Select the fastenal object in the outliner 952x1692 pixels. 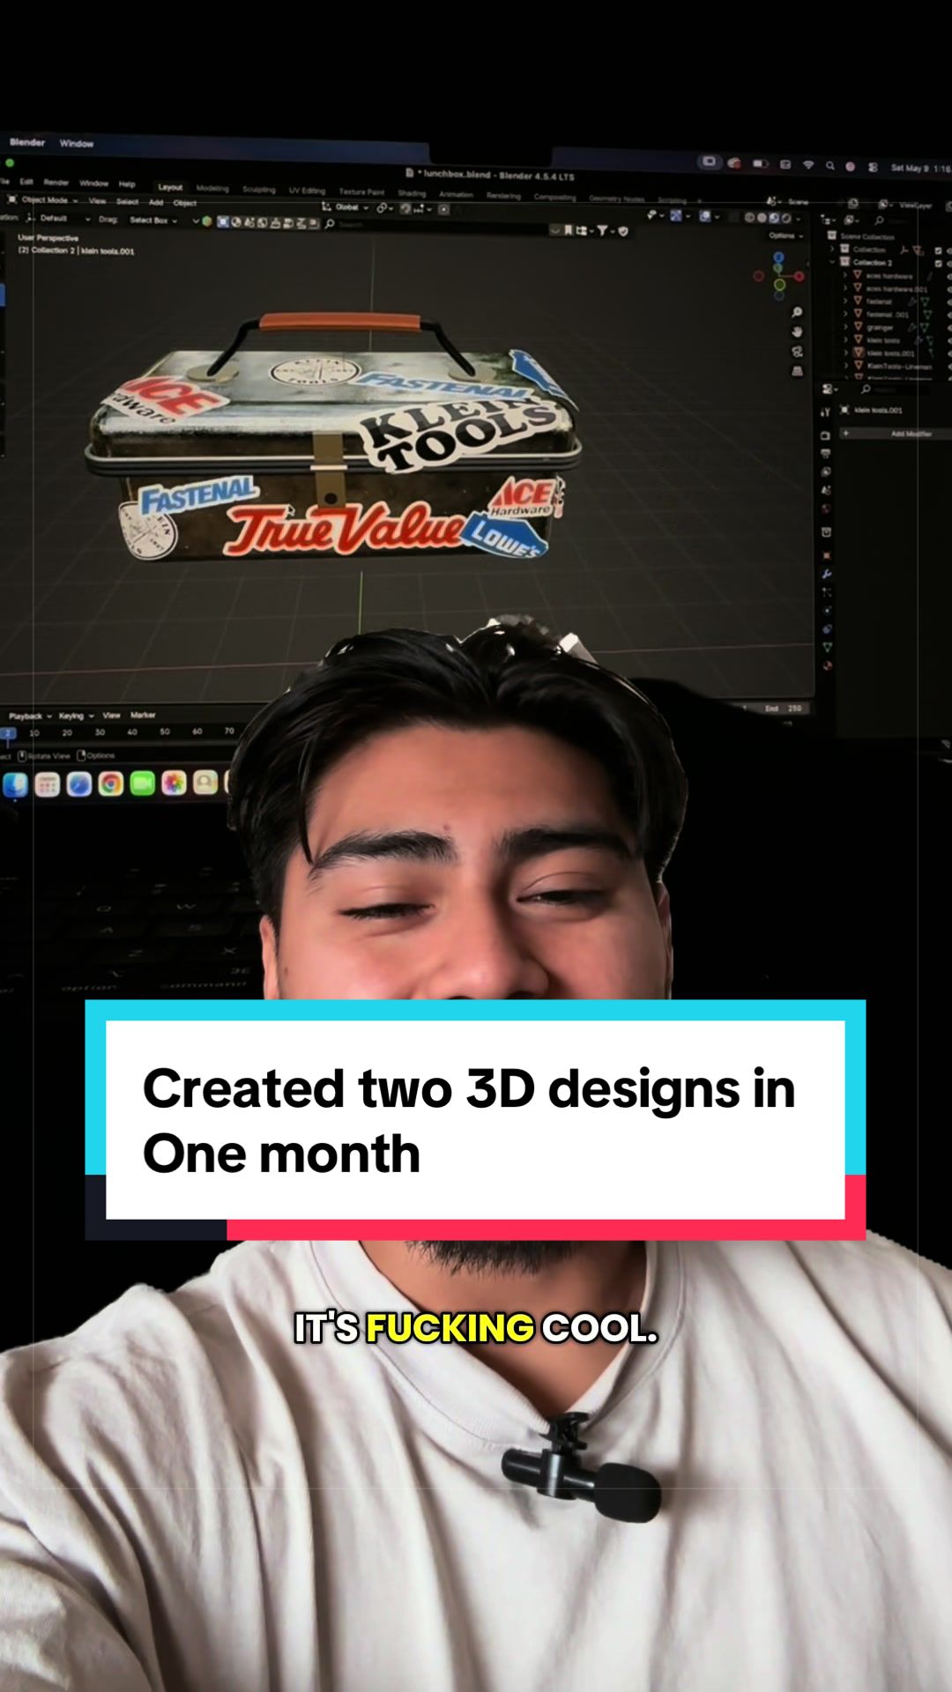(x=879, y=301)
